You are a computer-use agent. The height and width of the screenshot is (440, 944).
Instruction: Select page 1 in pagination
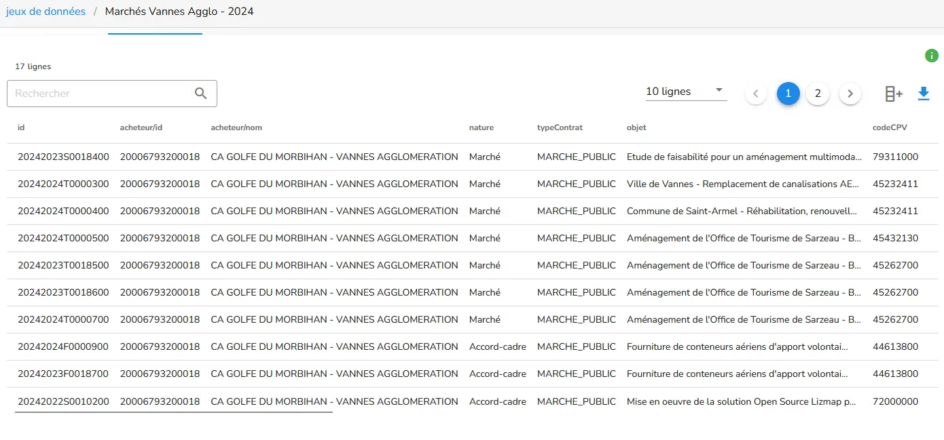(x=788, y=94)
